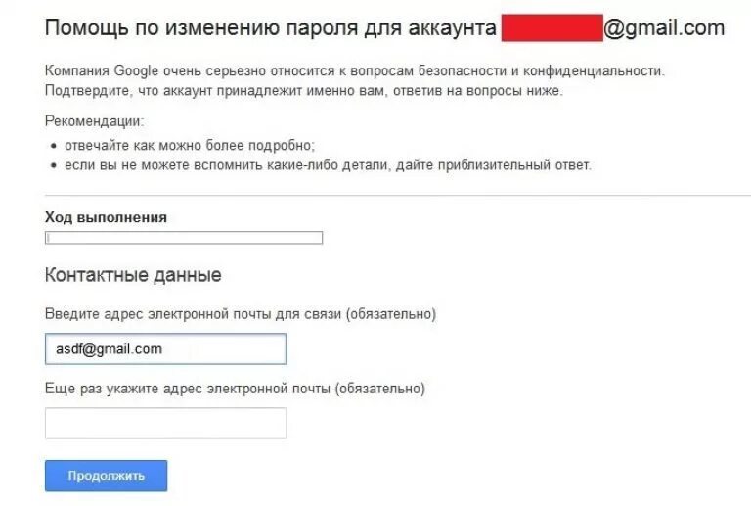Screen dimensions: 751x506
Task: Click the horizontal divider above Ход выполнения
Action: click(x=391, y=196)
